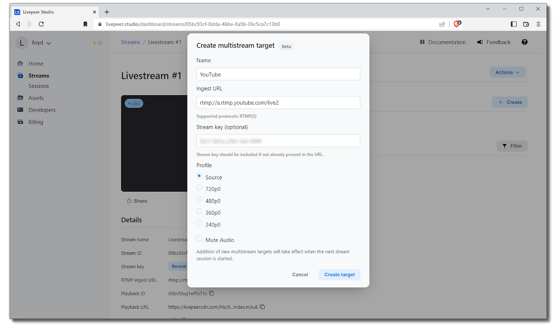The image size is (559, 324).
Task: Copy the Playback ID with the copy icon
Action: click(212, 293)
